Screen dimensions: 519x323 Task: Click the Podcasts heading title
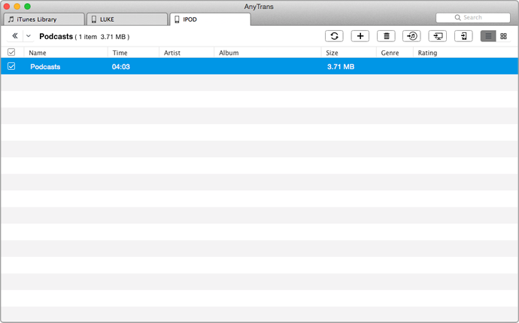[56, 36]
